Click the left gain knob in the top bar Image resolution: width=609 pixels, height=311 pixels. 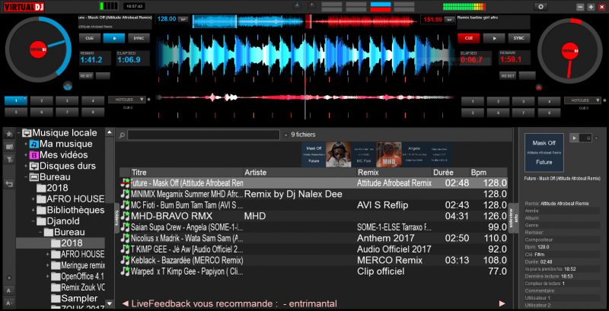pyautogui.click(x=297, y=6)
